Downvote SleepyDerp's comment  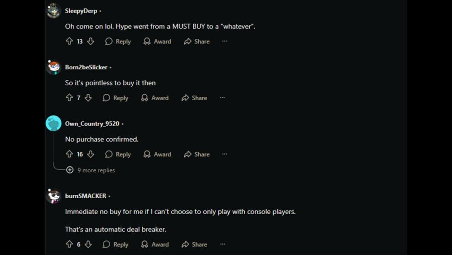click(x=90, y=41)
